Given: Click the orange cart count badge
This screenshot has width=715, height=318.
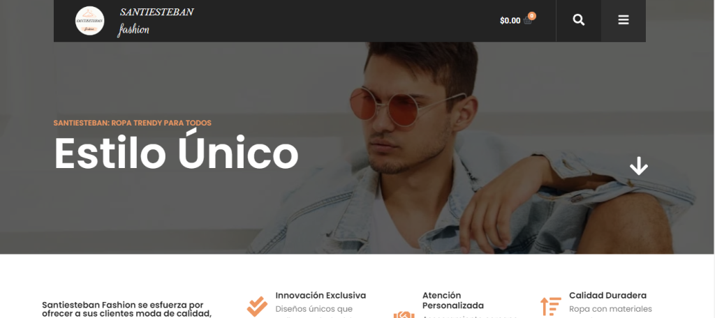Looking at the screenshot, I should (x=532, y=16).
